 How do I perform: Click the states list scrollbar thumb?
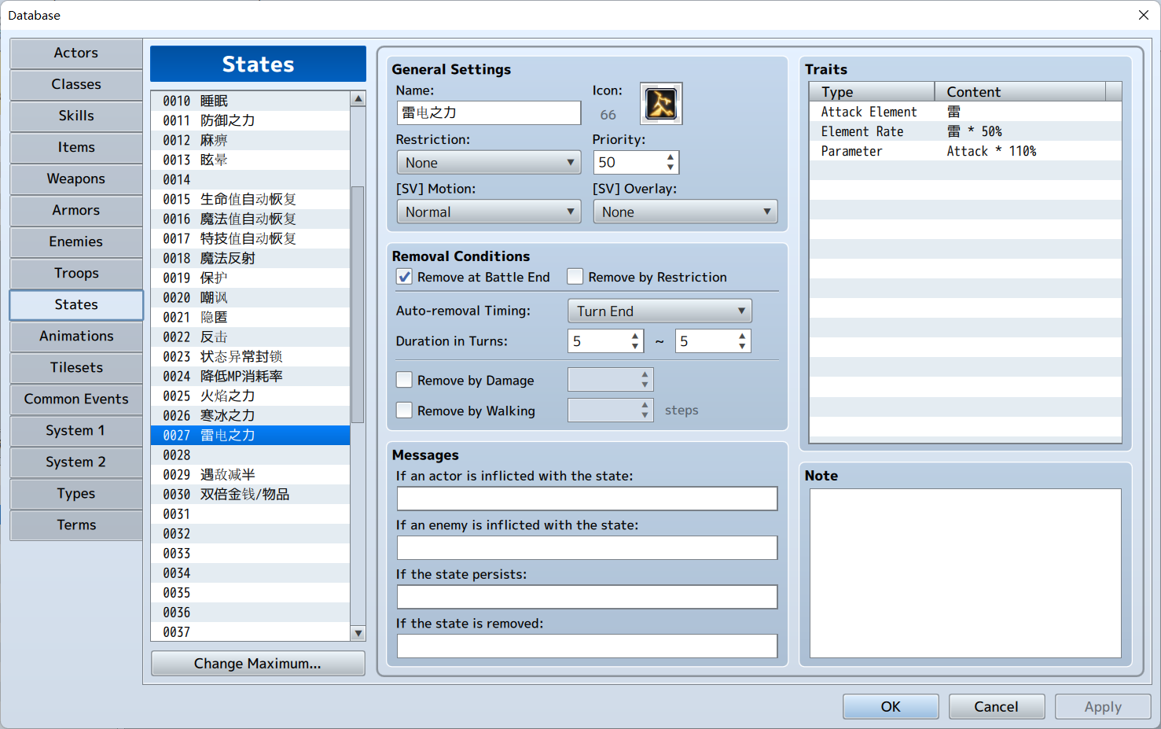pos(358,304)
